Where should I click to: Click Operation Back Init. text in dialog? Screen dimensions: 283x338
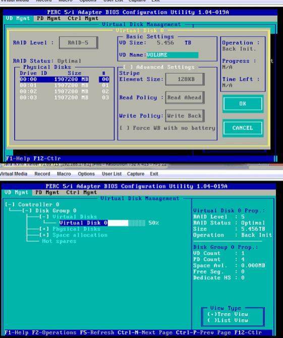[239, 49]
